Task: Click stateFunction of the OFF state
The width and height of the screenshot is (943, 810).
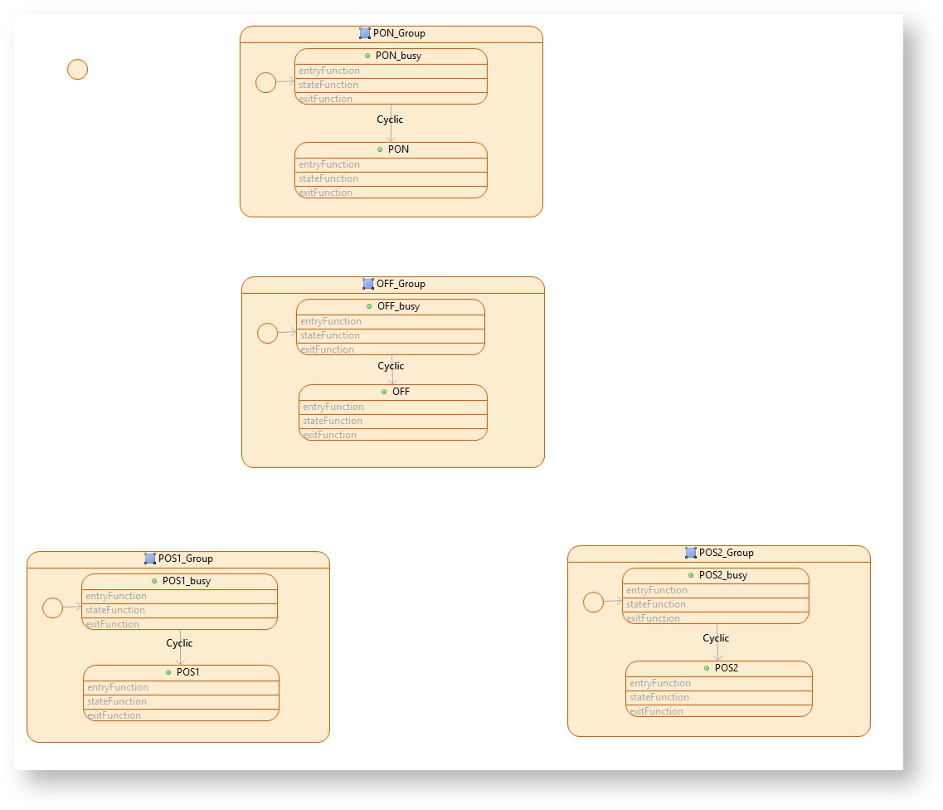Action: tap(333, 421)
